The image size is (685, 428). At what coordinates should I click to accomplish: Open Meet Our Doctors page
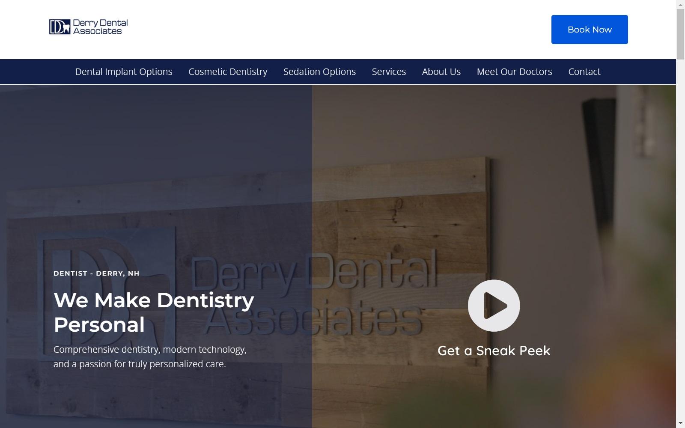[515, 71]
